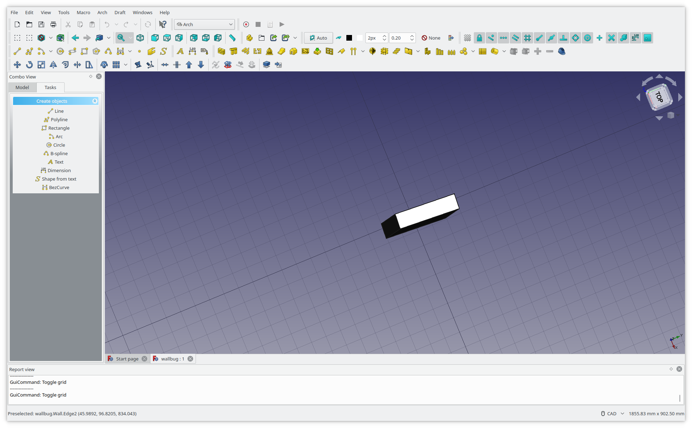692x428 pixels.
Task: Click the B-spline task entry
Action: tap(59, 153)
